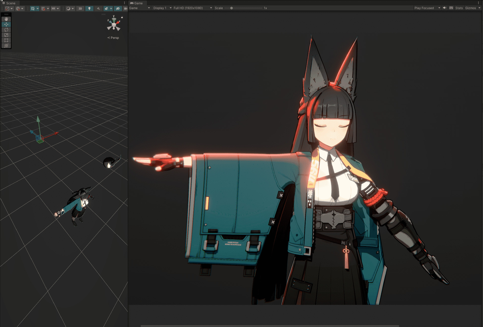
Task: Click the blue Z axis cone of the orientation gizmo
Action: (110, 22)
